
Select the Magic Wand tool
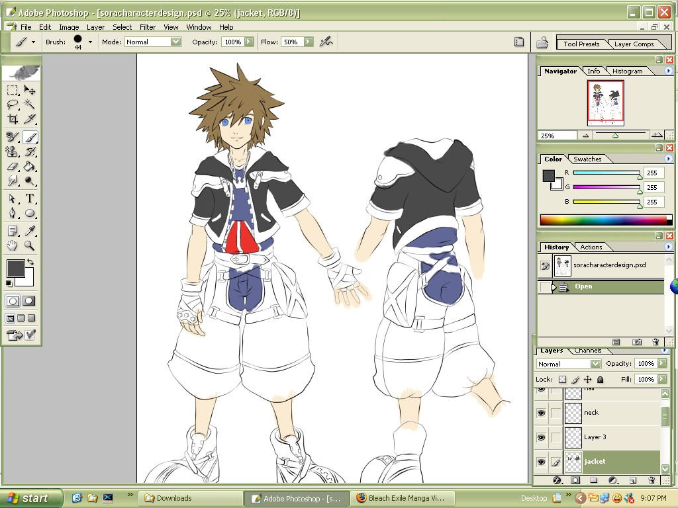[29, 104]
